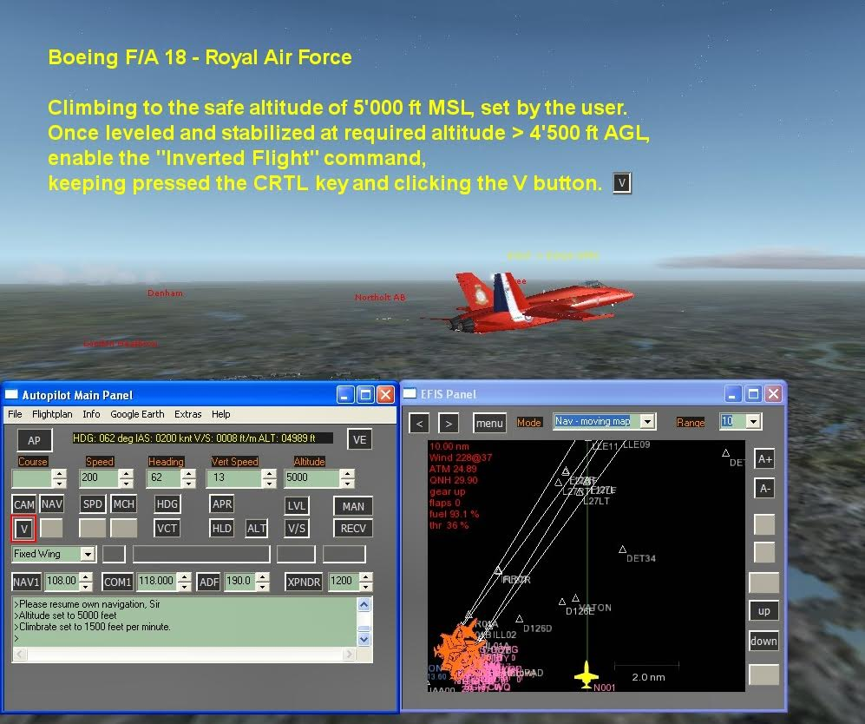Open the Google Earth menu

point(137,414)
